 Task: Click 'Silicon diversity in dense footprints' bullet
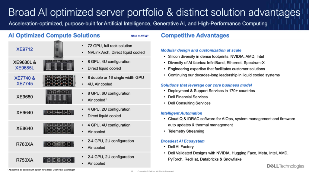[216, 57]
